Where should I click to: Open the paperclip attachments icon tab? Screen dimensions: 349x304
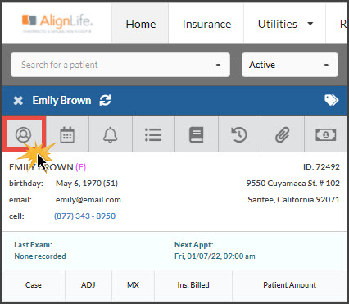(x=283, y=134)
